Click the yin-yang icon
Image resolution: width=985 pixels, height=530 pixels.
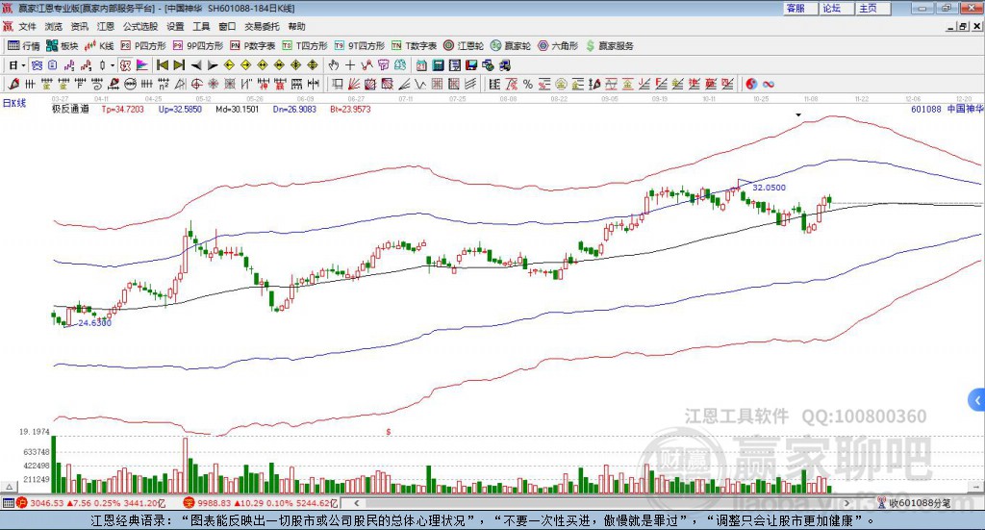pos(751,84)
